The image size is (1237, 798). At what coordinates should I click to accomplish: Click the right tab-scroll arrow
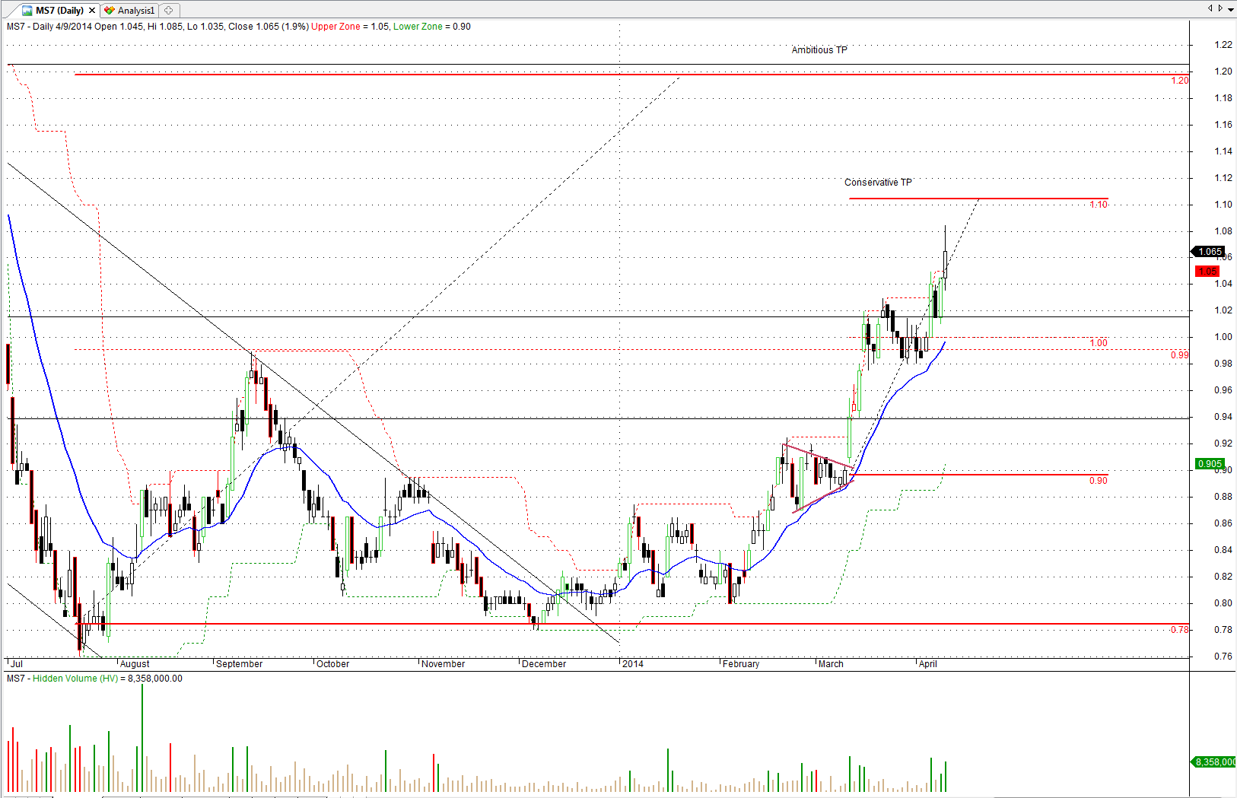[1220, 8]
